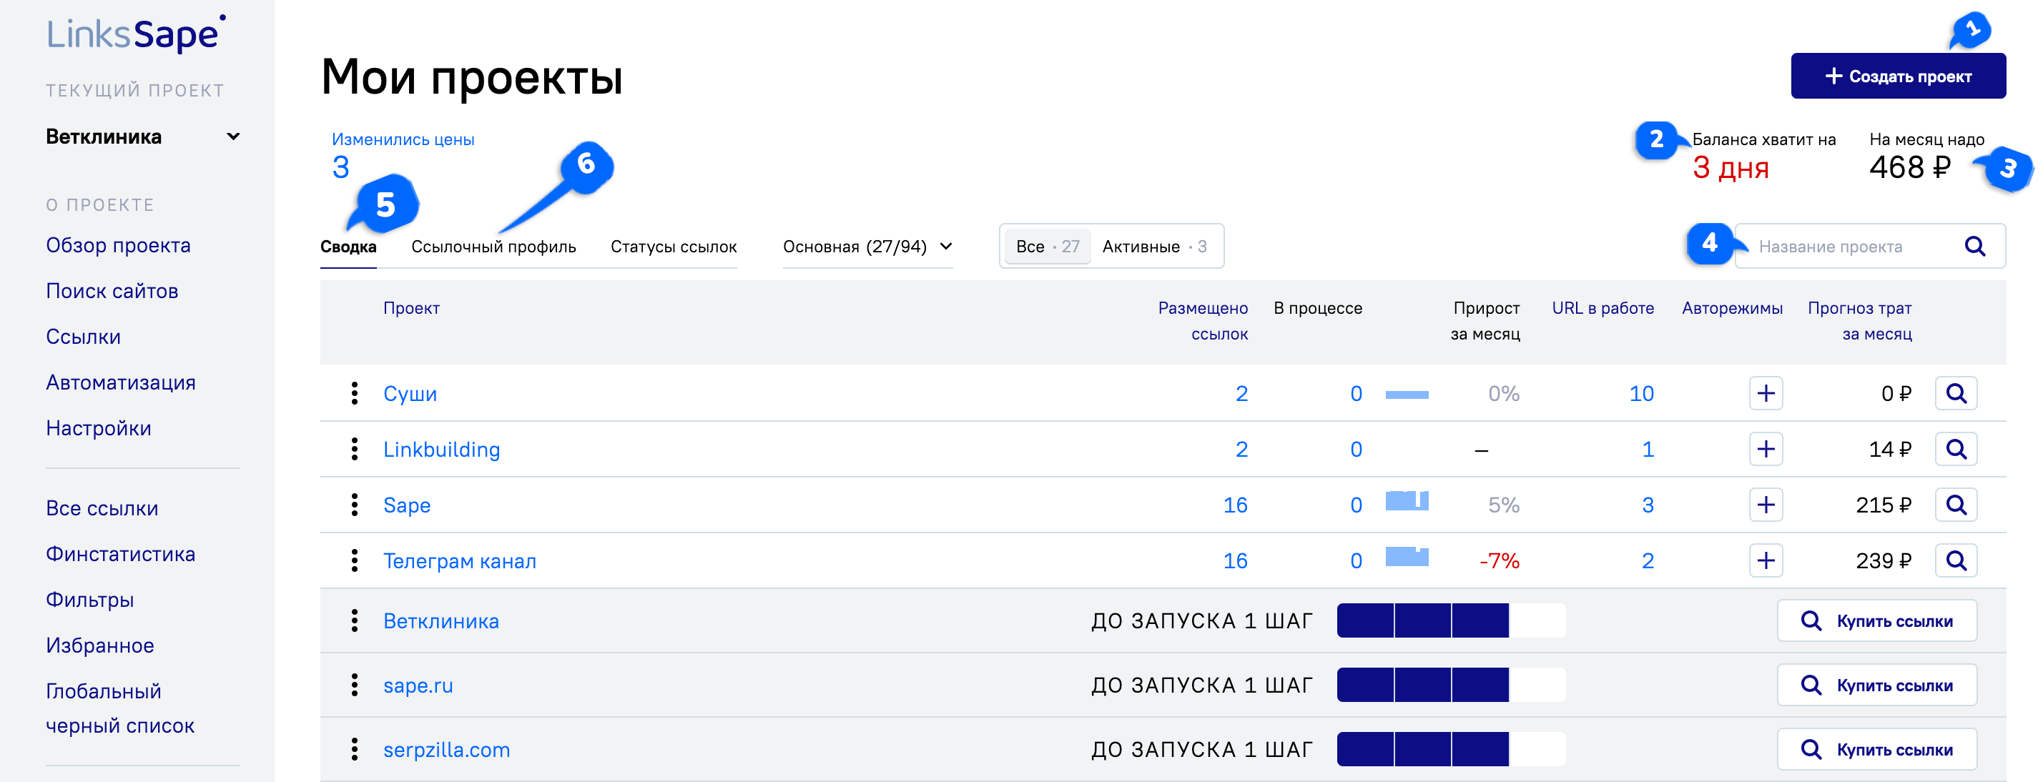
Task: Click the search icon in project name field
Action: [1975, 247]
